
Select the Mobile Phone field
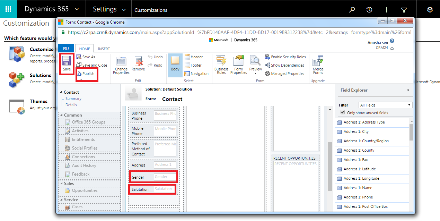(x=153, y=131)
